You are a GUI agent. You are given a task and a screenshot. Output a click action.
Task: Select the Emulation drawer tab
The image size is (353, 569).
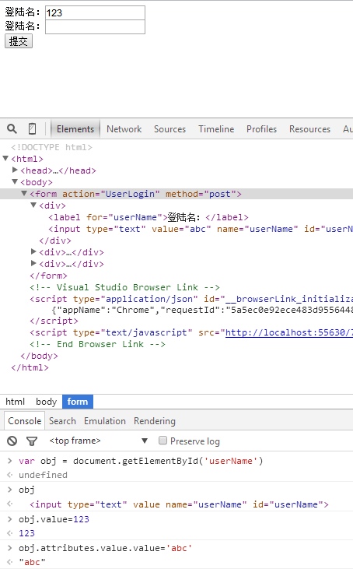pyautogui.click(x=105, y=421)
